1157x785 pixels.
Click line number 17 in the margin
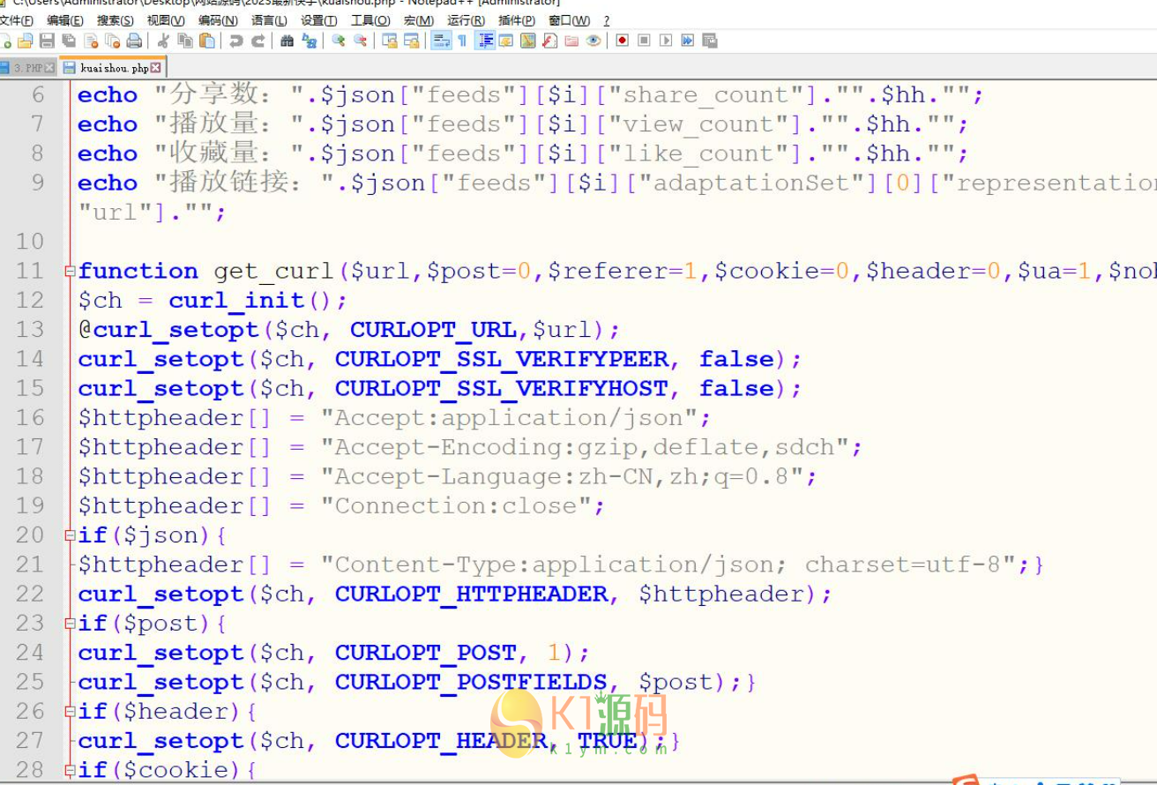coord(29,447)
